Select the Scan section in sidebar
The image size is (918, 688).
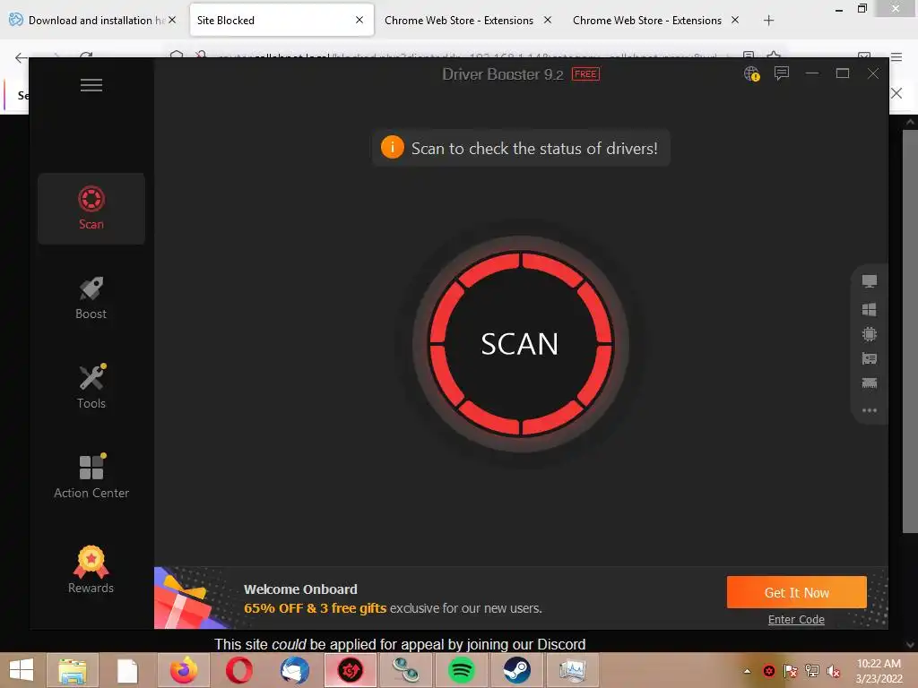tap(91, 208)
